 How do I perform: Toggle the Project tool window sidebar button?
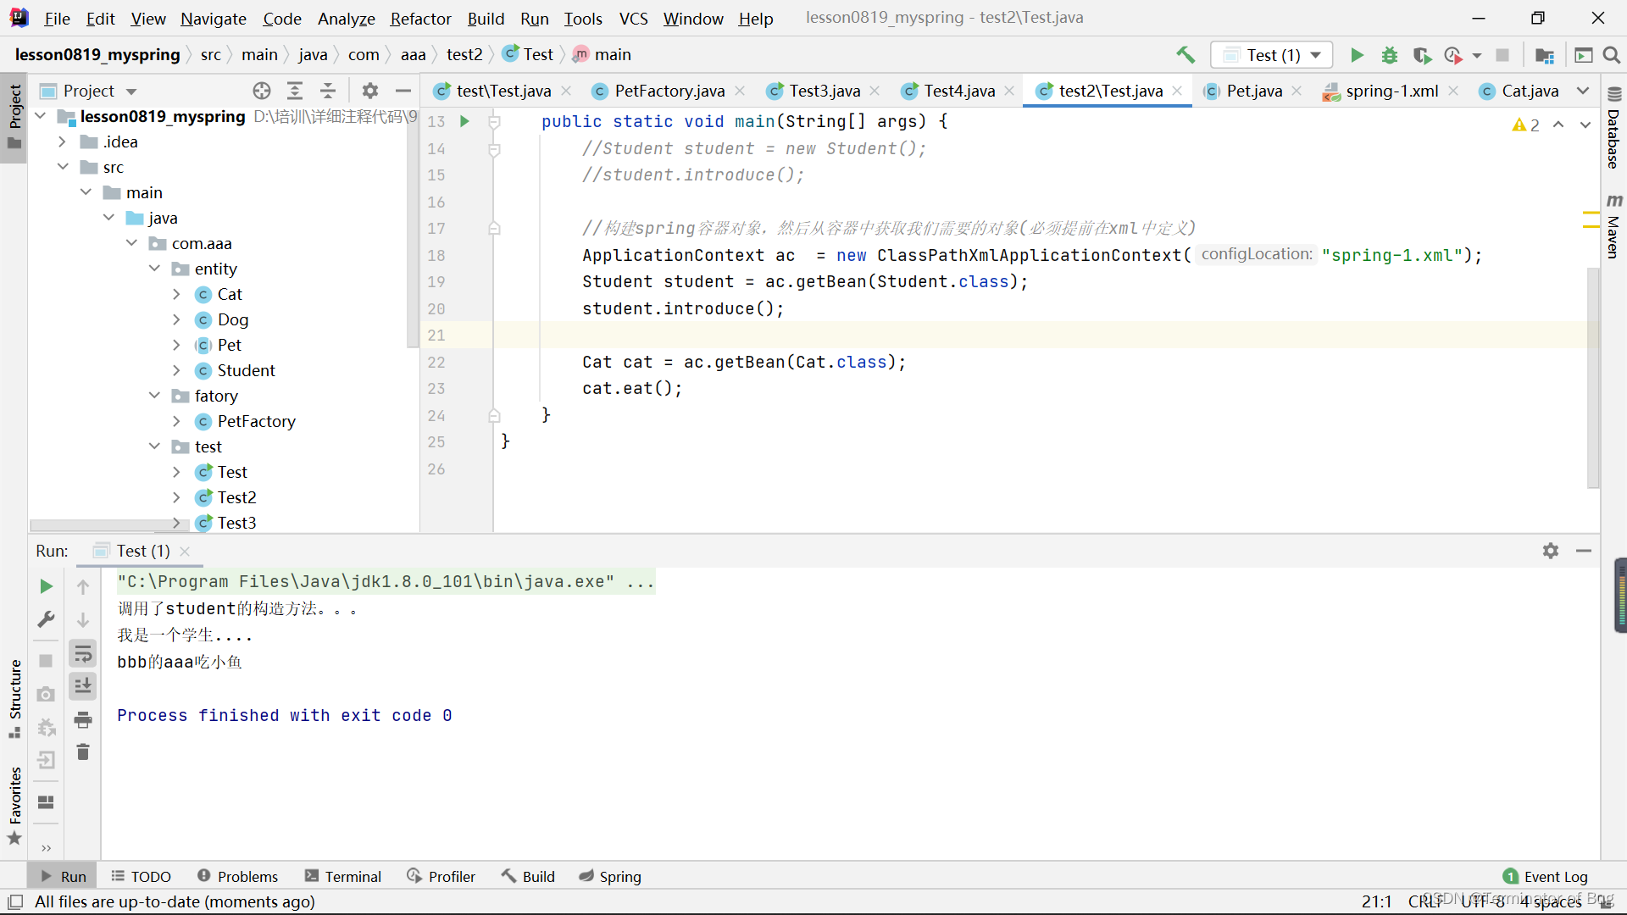(x=14, y=117)
